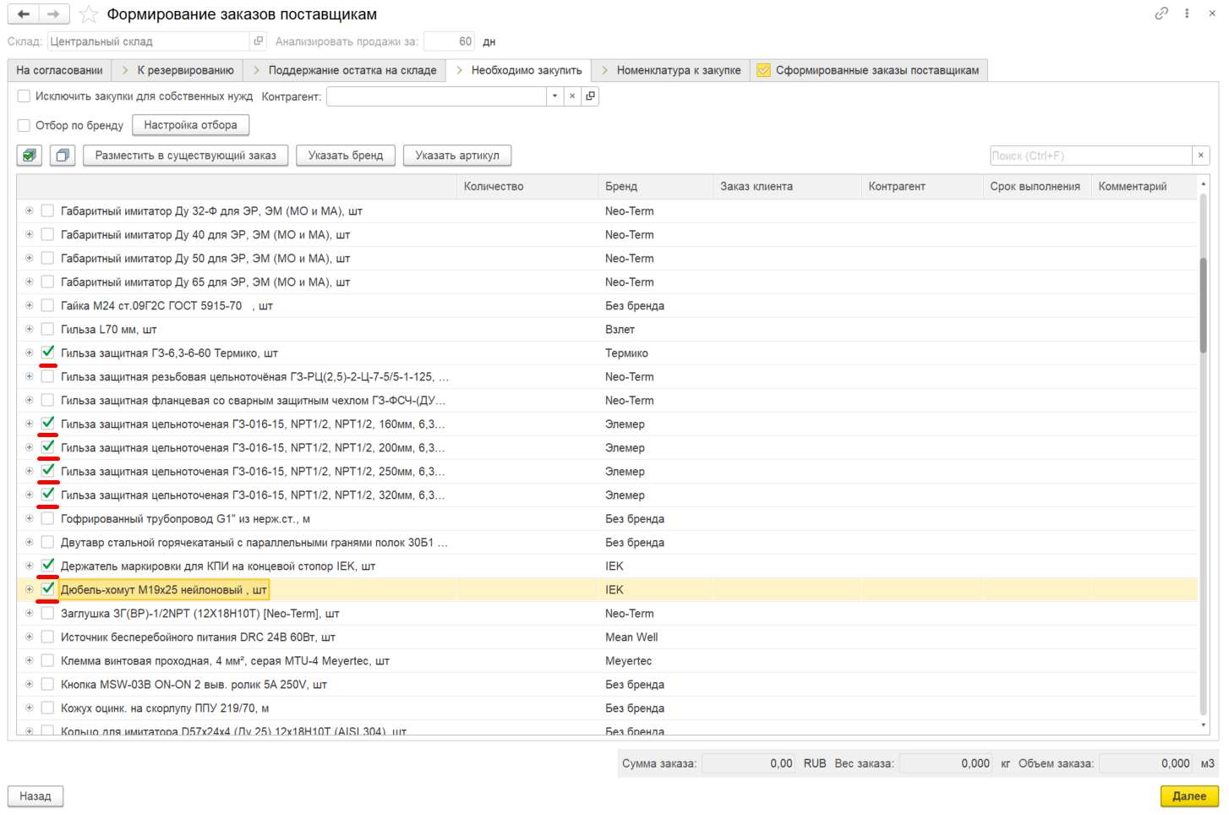Image resolution: width=1229 pixels, height=815 pixels.
Task: Go to Поддержание остатка на складе tab
Action: point(345,70)
